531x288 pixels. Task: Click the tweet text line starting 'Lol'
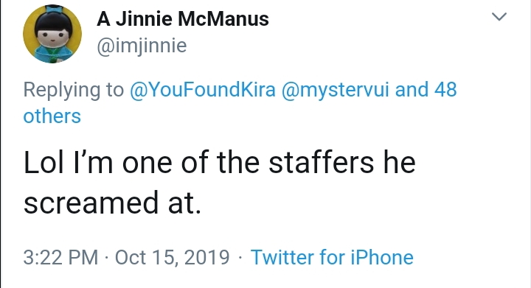click(x=220, y=163)
